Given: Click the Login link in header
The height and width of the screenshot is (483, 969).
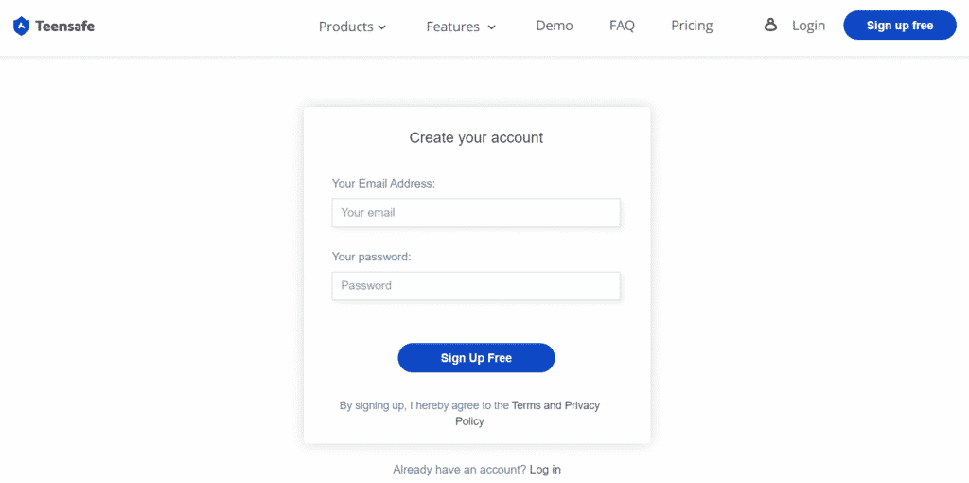Looking at the screenshot, I should pyautogui.click(x=808, y=26).
